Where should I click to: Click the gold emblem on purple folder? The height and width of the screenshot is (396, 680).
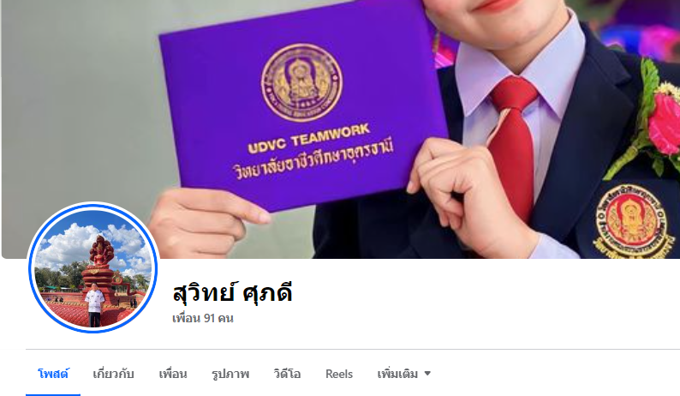(x=301, y=81)
